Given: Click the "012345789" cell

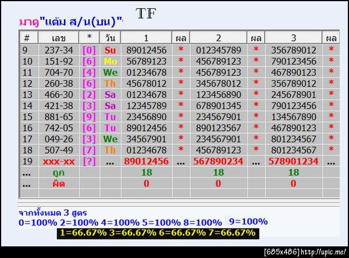Looking at the screenshot, I should (219, 51).
